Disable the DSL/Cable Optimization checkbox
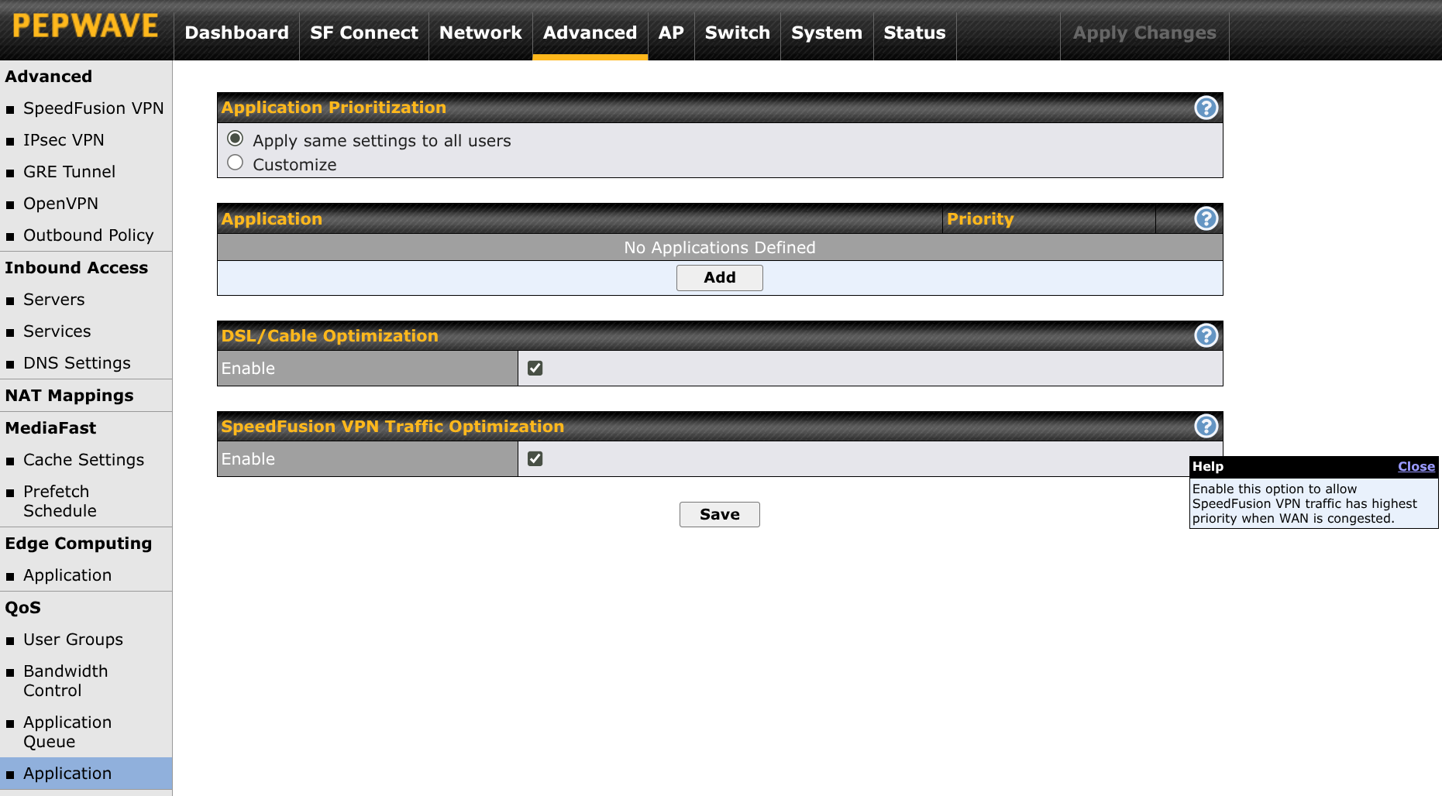 (535, 368)
